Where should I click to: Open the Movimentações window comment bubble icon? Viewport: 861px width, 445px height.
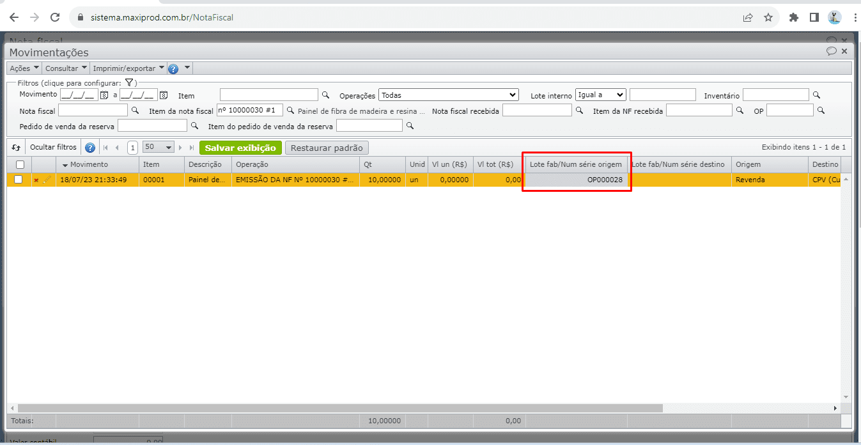(831, 51)
